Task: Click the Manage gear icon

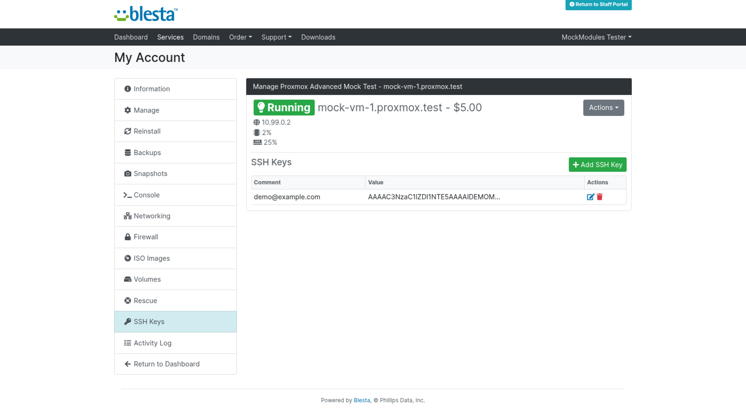Action: 127,110
